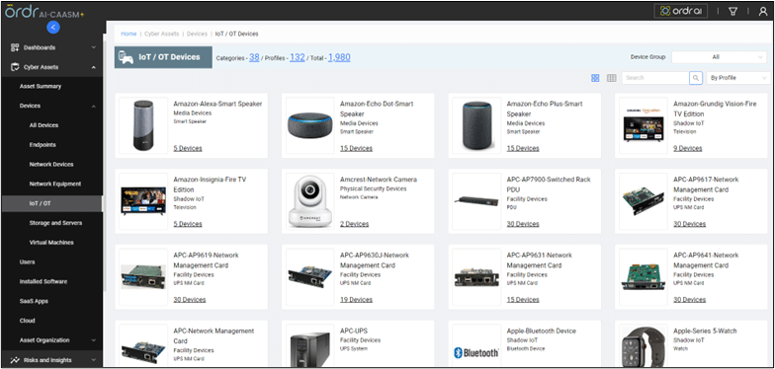
Task: Collapse the Devices submenu chevron
Action: pos(94,107)
